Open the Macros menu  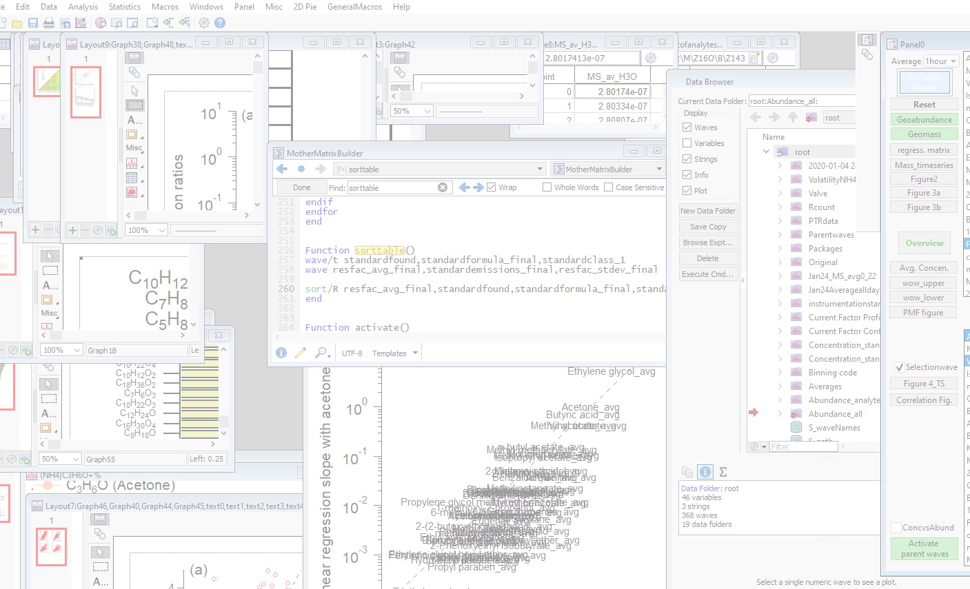click(165, 7)
